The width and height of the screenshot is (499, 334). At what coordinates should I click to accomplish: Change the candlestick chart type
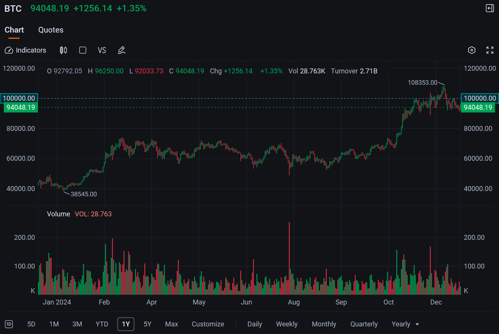[64, 50]
